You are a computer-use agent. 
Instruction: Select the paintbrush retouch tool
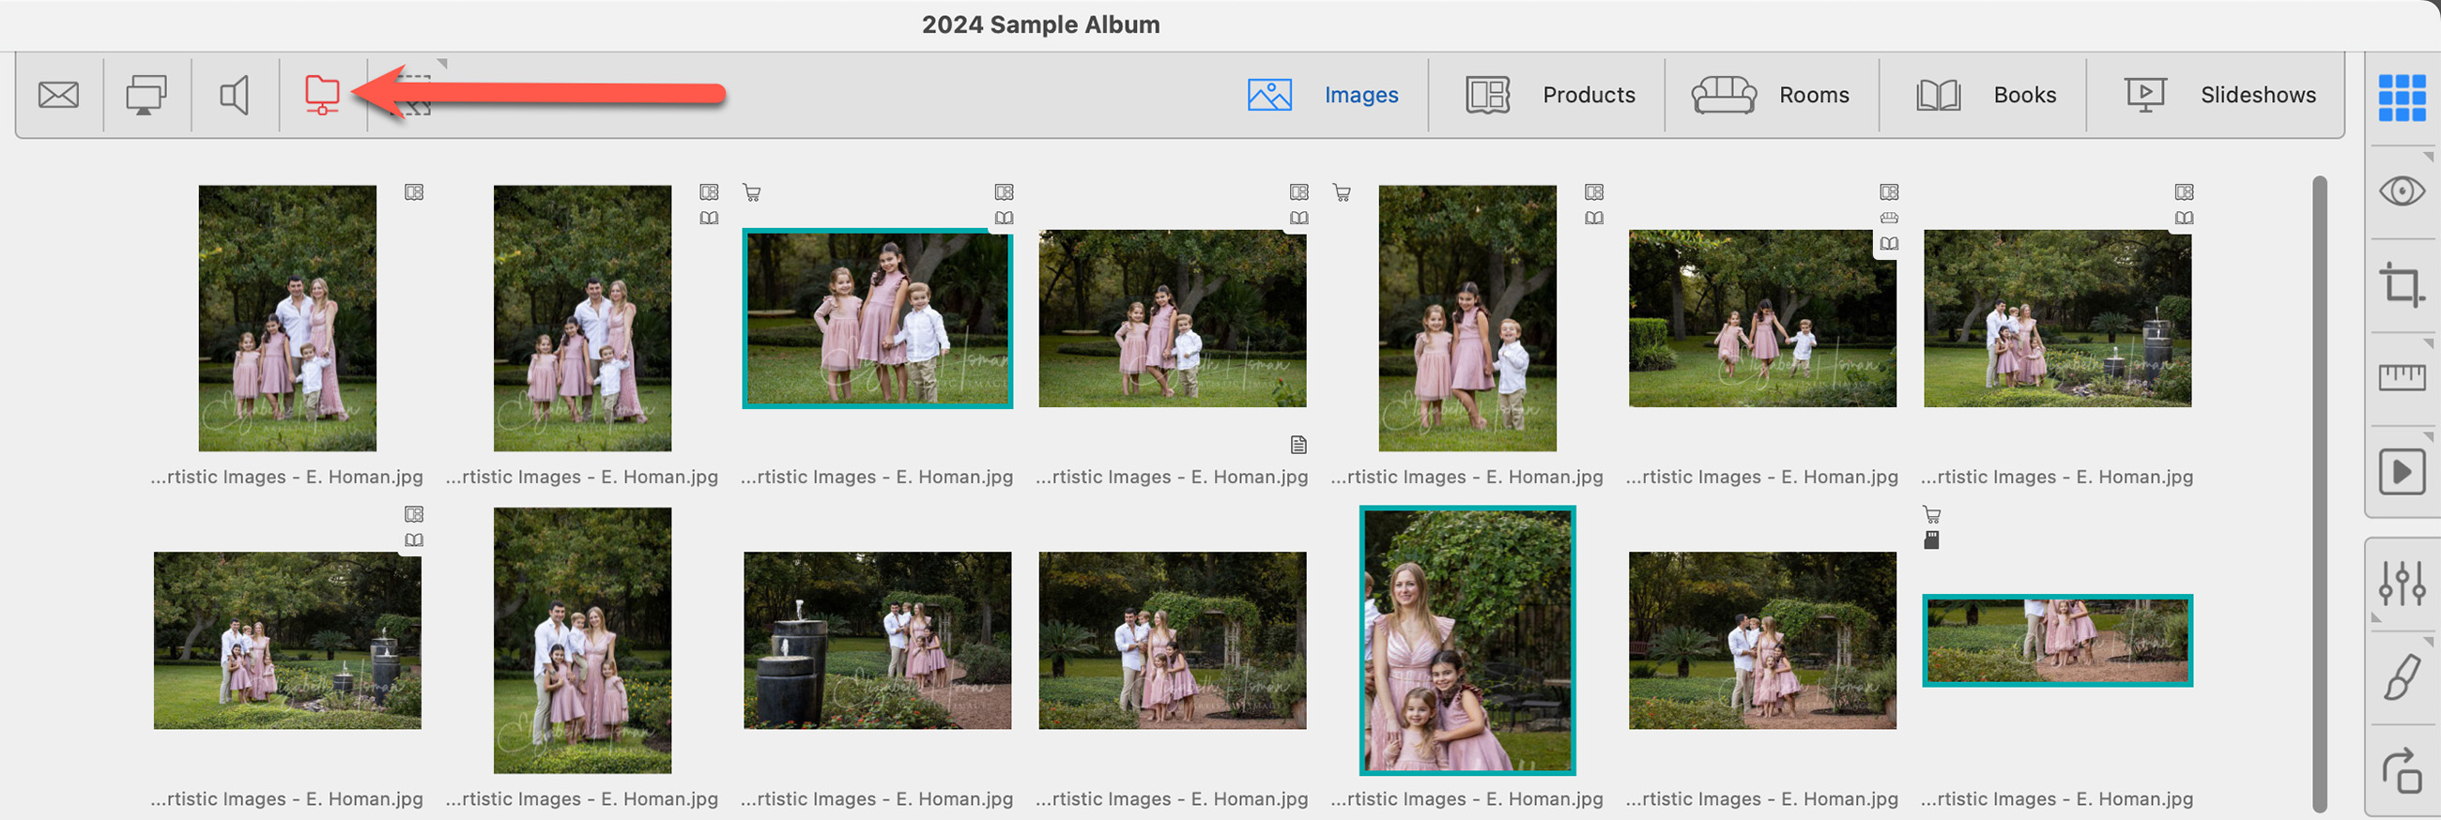pyautogui.click(x=2402, y=677)
